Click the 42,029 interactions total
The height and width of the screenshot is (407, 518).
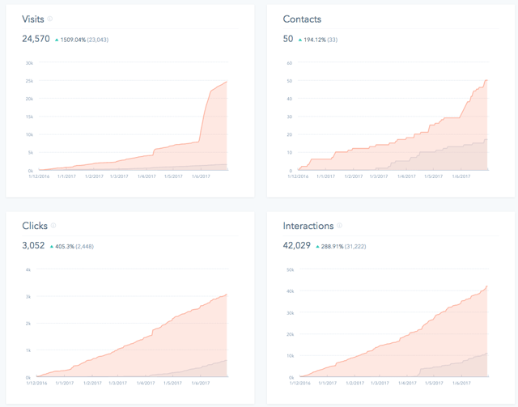coord(297,245)
